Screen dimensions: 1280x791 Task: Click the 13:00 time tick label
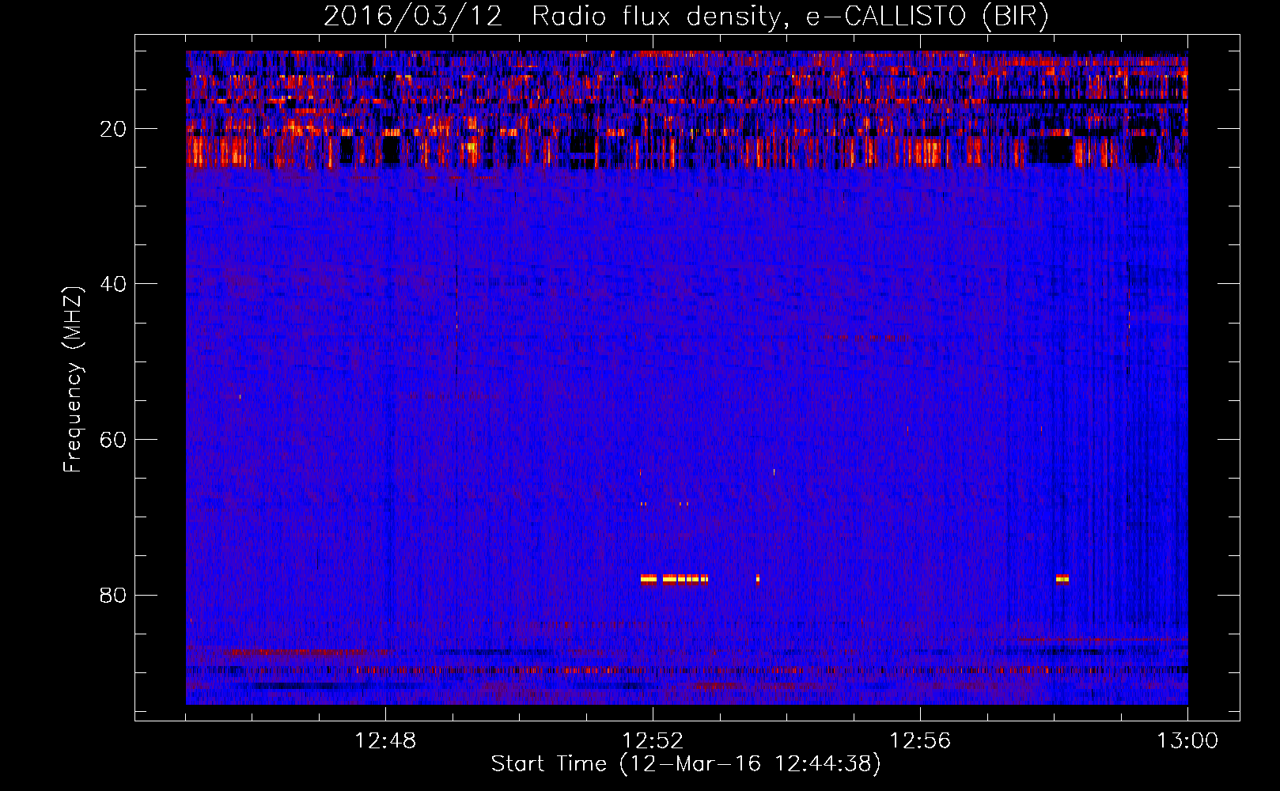click(1187, 741)
